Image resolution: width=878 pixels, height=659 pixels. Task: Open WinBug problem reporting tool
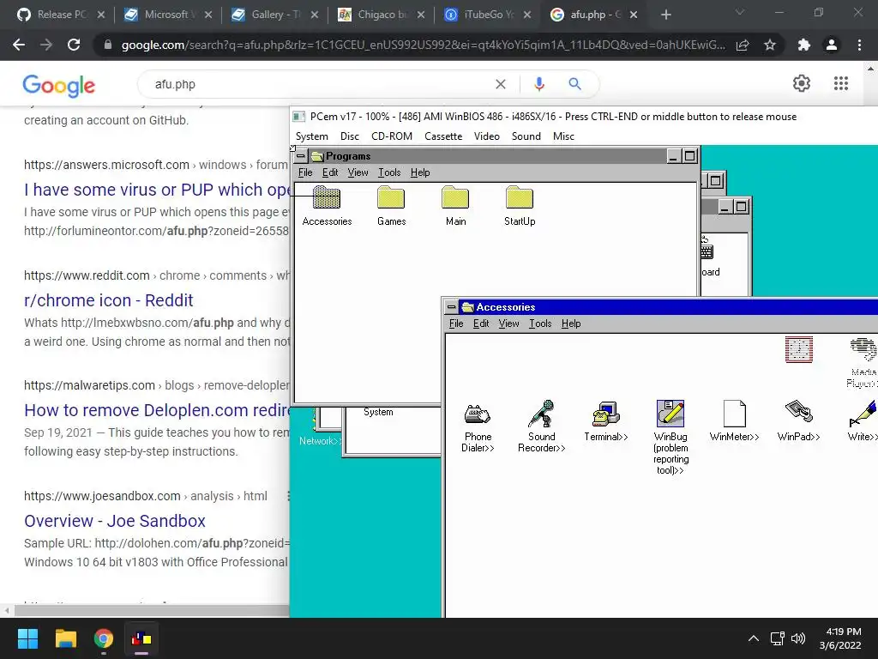point(671,437)
